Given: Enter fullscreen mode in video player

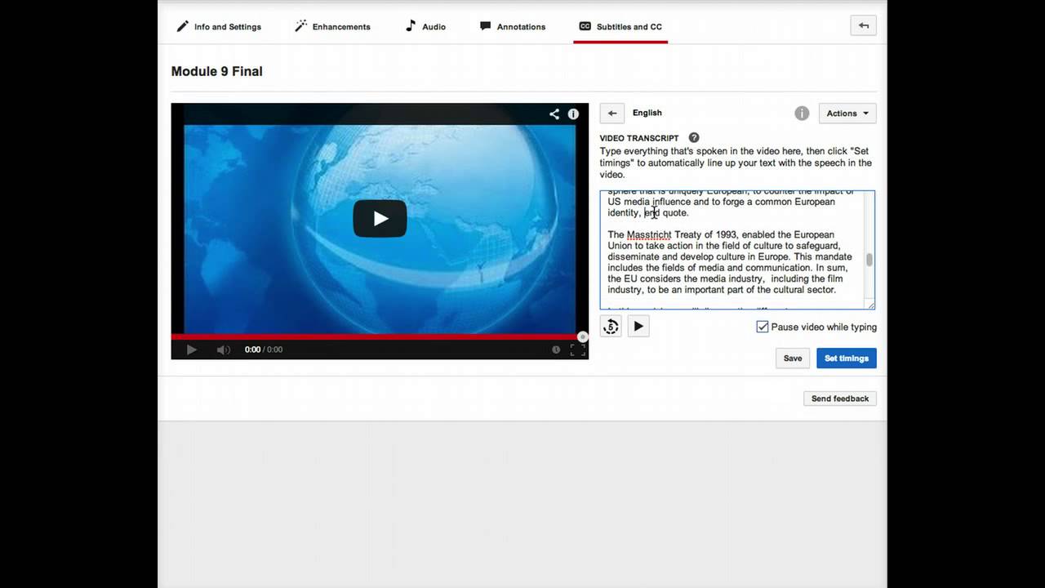Looking at the screenshot, I should [577, 350].
